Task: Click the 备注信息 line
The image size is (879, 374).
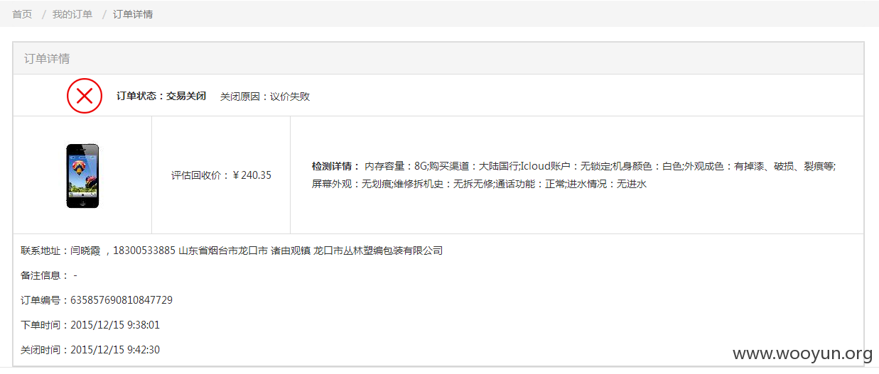Action: point(49,275)
